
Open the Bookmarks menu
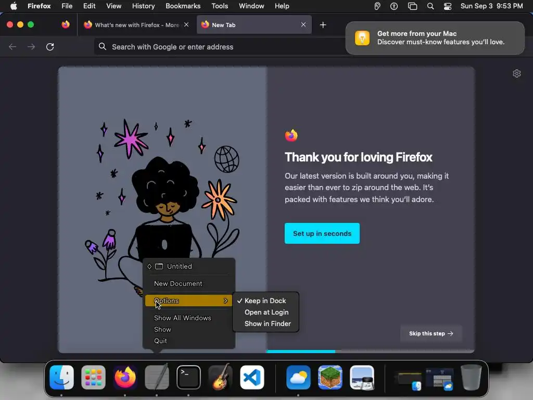(x=183, y=6)
